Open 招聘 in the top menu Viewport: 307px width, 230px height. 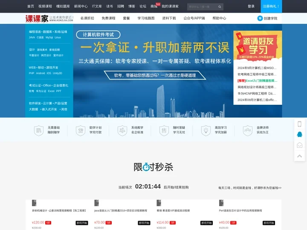click(x=121, y=6)
